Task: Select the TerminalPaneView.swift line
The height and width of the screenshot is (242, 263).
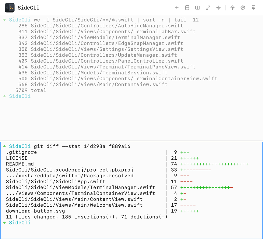Action: 107,67
